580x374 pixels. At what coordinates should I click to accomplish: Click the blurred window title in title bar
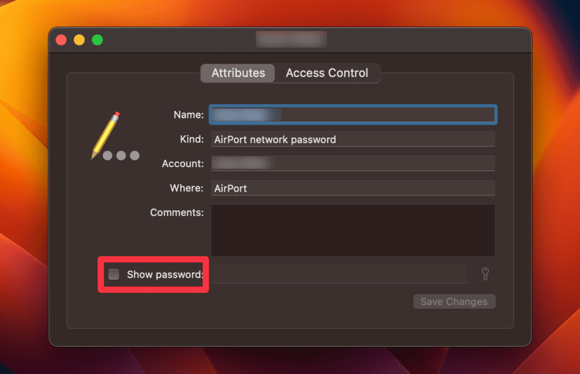point(291,40)
